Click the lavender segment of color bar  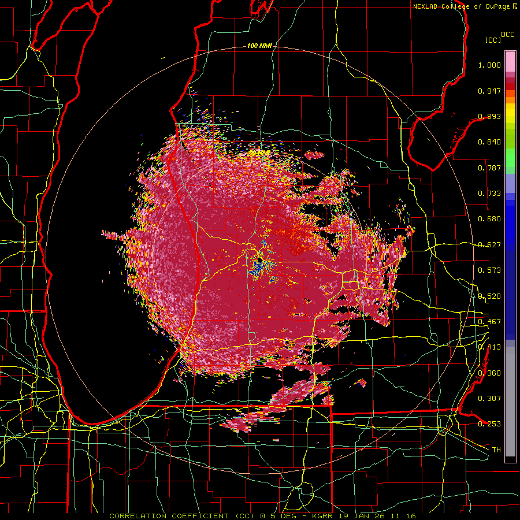[x=510, y=183]
